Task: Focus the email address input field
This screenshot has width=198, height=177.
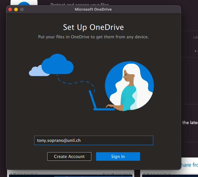Action: (x=93, y=140)
